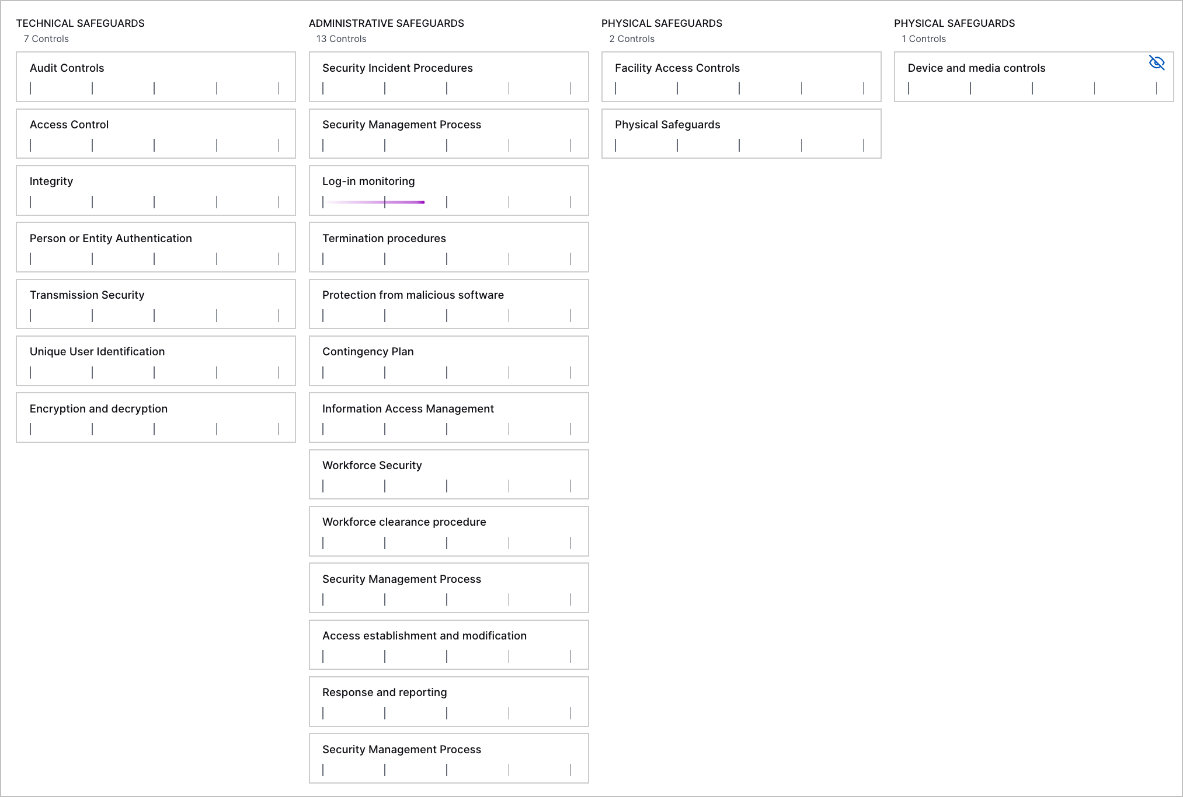Select the Access Control card

156,133
